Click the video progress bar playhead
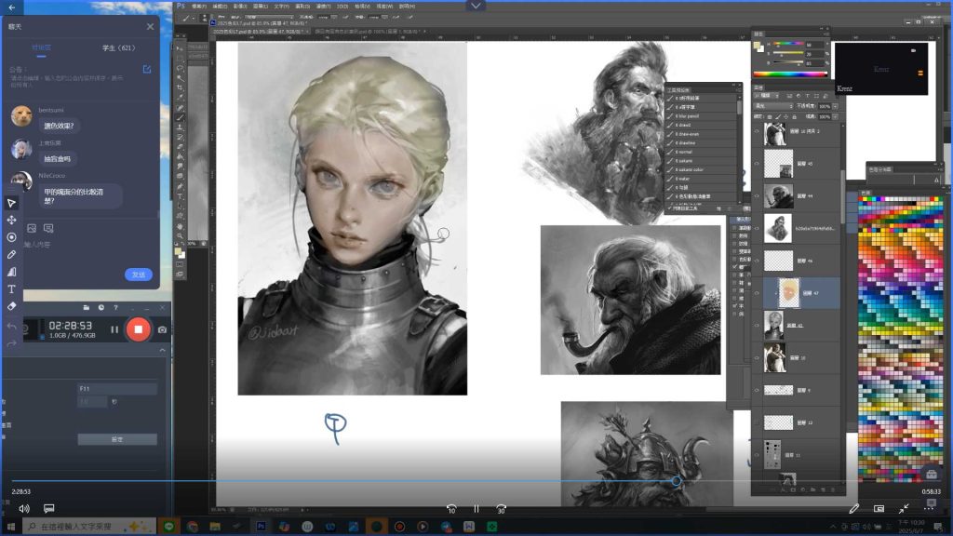Screen dimensions: 953x536 click(x=677, y=481)
